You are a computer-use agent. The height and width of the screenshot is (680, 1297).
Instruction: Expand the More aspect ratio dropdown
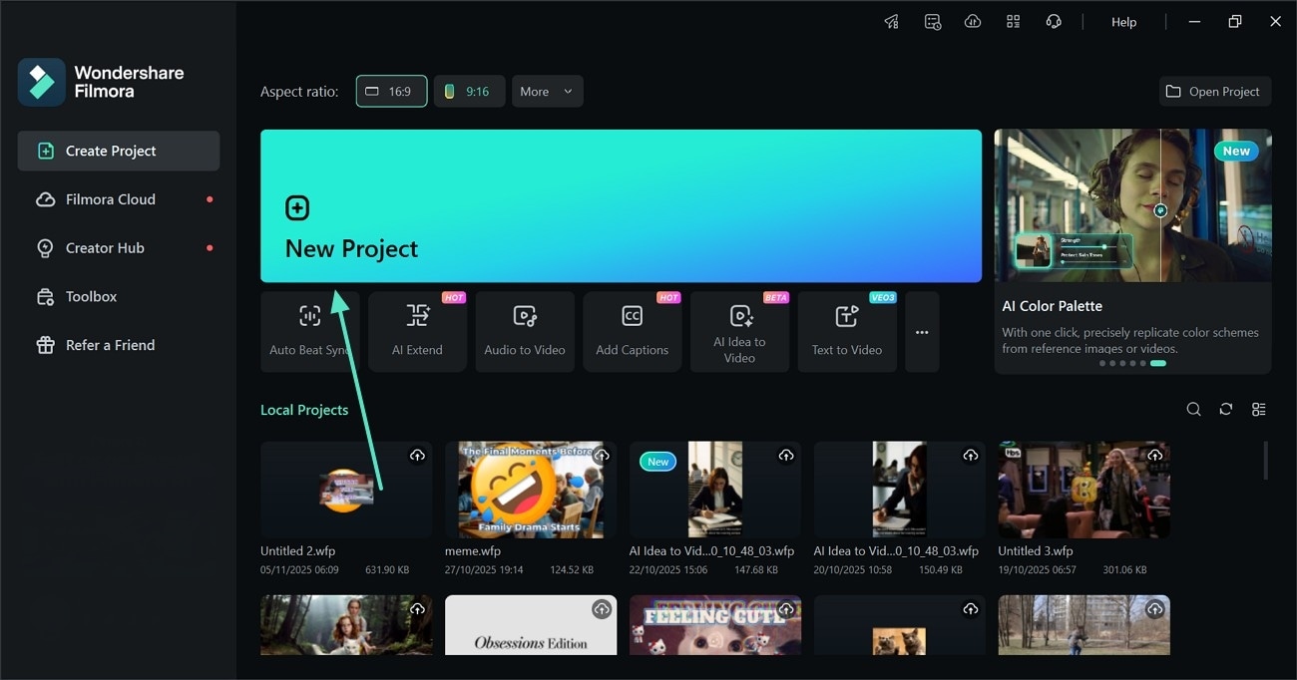(x=547, y=92)
